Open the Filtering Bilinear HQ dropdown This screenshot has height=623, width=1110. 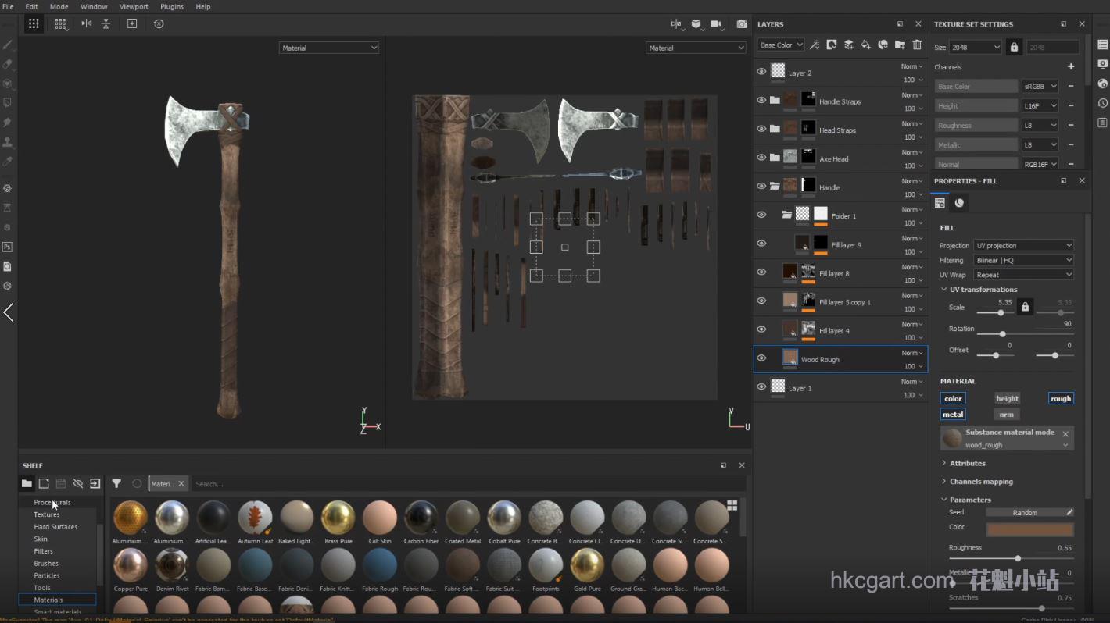[x=1024, y=260]
